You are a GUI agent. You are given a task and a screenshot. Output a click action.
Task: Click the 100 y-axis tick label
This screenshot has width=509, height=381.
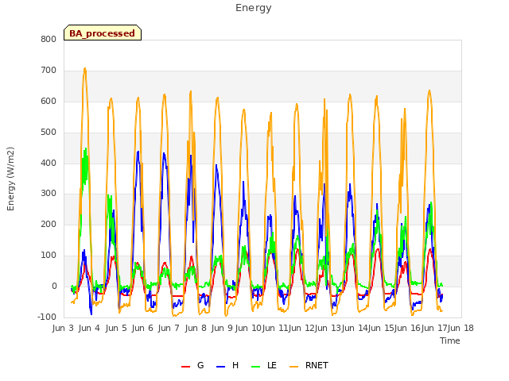click(x=49, y=256)
